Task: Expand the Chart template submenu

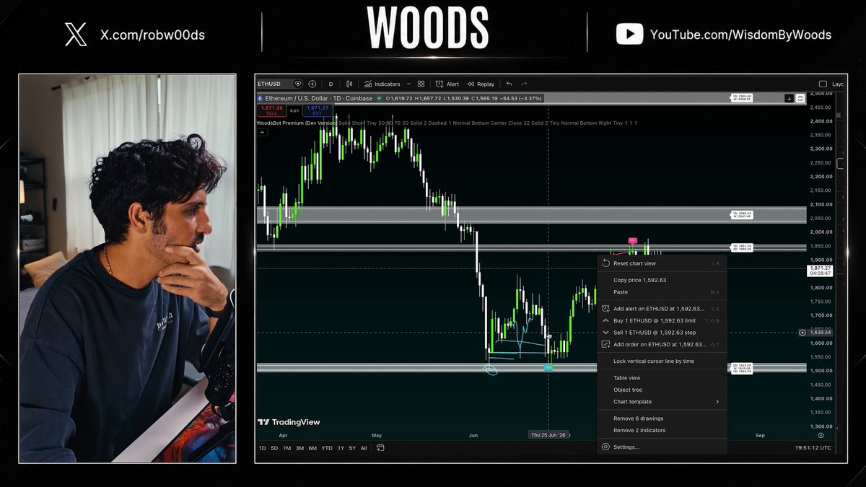Action: pyautogui.click(x=662, y=402)
